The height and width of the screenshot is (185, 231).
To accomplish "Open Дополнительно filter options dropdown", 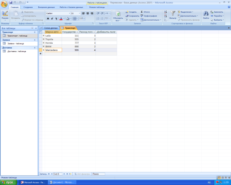I will coord(188,16).
